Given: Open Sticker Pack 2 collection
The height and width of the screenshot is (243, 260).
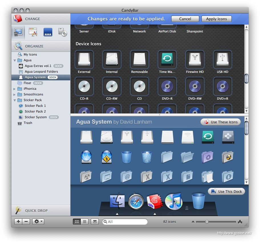Looking at the screenshot, I should coord(35,111).
